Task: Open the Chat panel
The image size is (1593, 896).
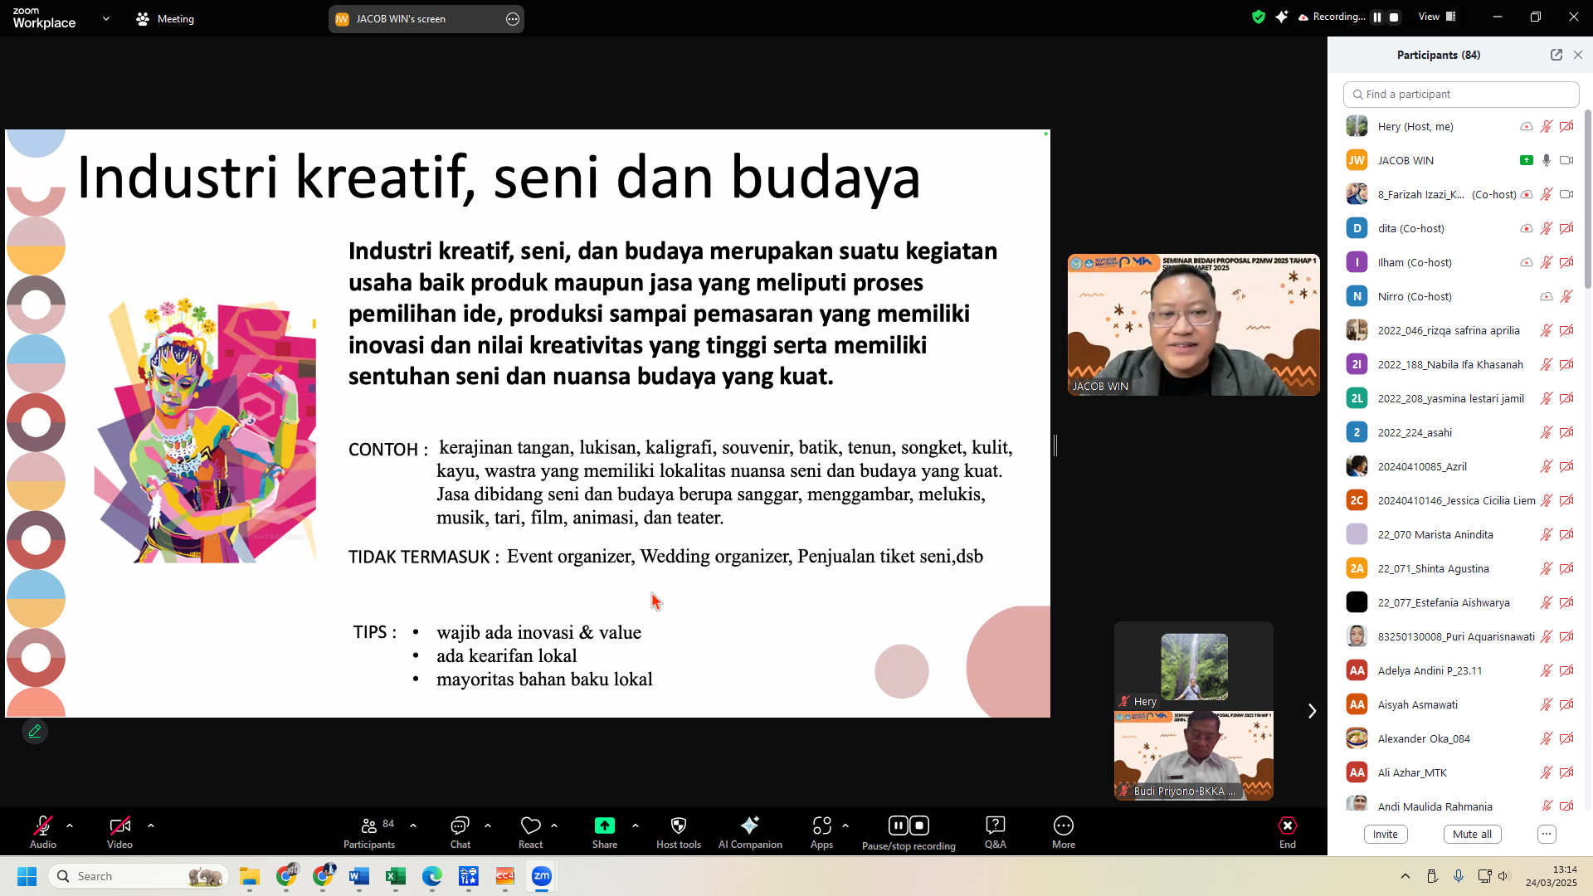Action: pos(460,825)
